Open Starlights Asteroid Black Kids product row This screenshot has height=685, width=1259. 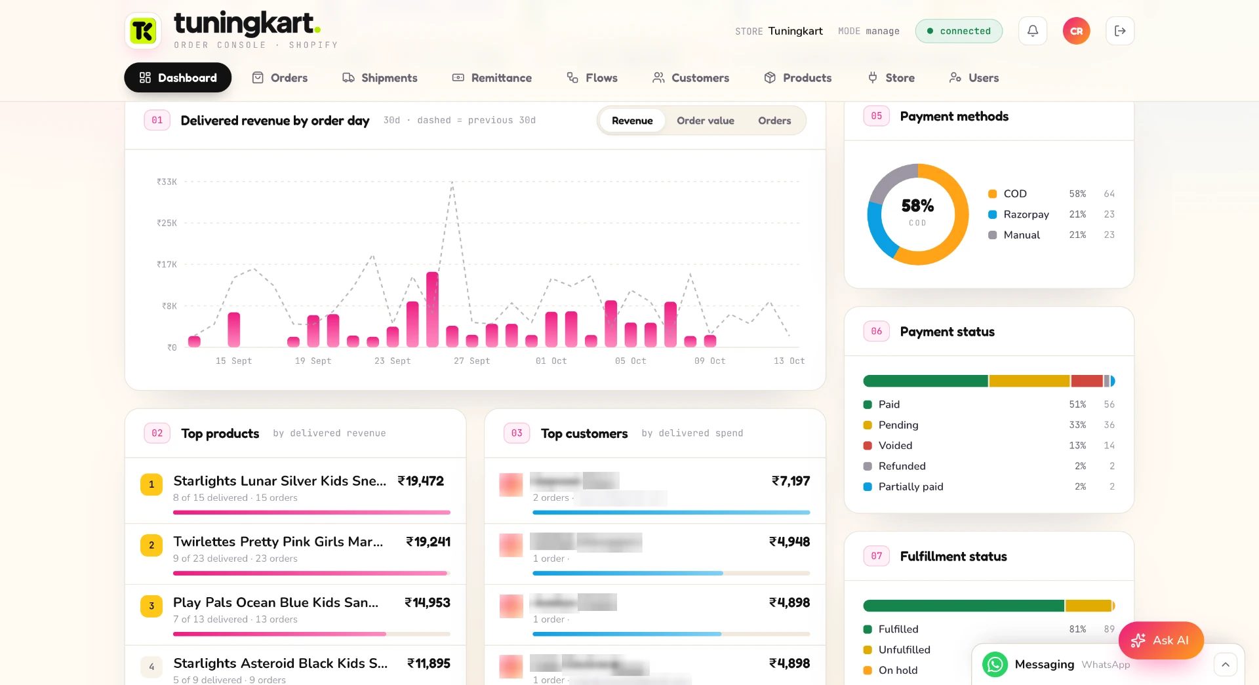(296, 665)
